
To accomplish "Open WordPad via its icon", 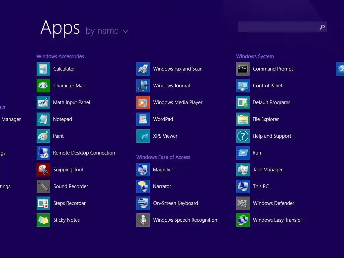I will [x=143, y=119].
